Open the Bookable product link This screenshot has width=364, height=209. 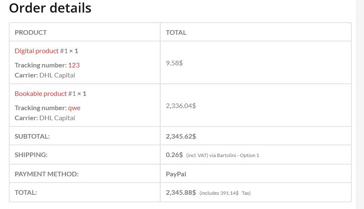41,93
